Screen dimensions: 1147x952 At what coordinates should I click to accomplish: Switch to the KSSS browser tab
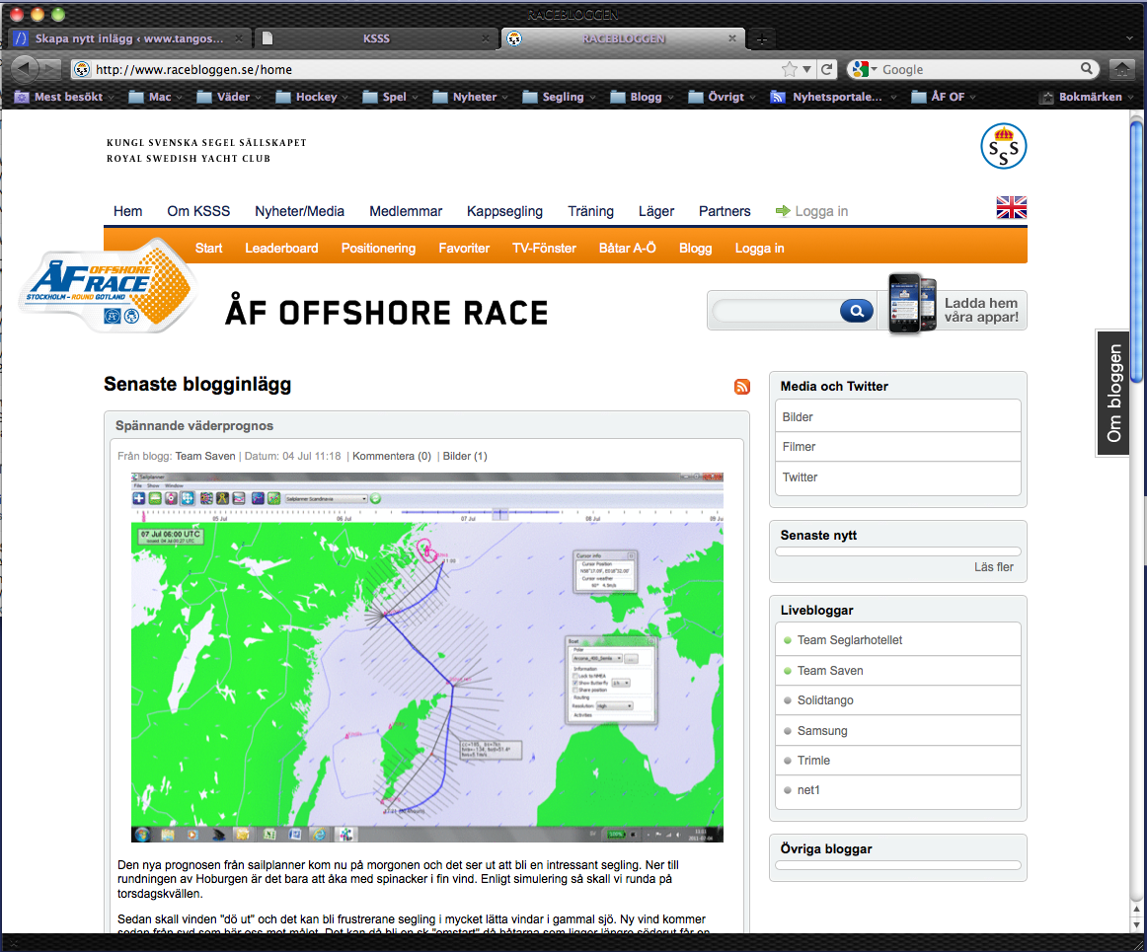tap(376, 38)
